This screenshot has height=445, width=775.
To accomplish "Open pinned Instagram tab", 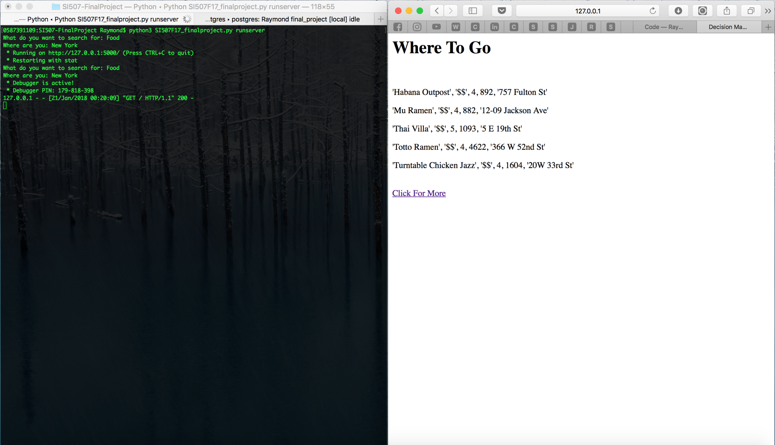I will pos(417,27).
